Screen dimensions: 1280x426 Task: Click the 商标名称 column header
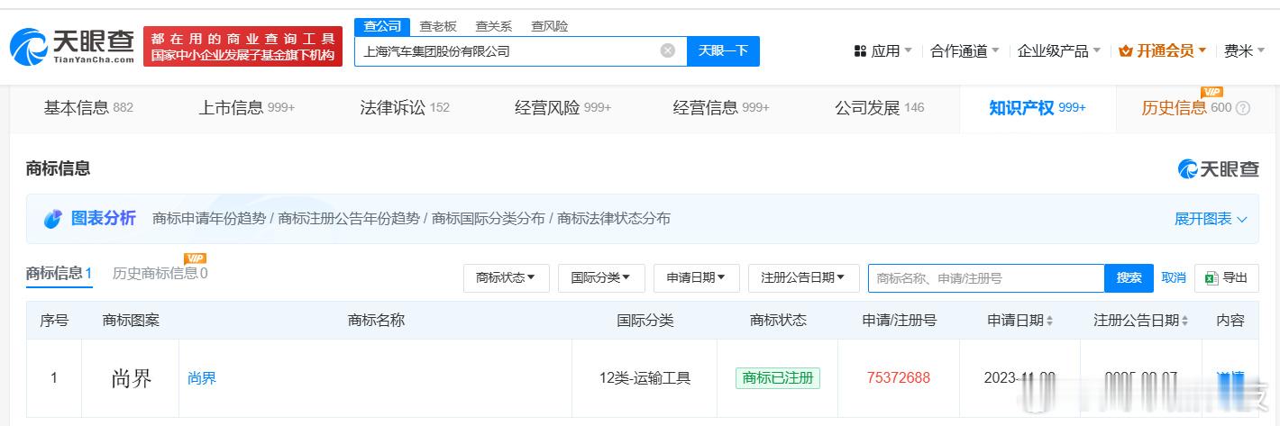click(376, 321)
